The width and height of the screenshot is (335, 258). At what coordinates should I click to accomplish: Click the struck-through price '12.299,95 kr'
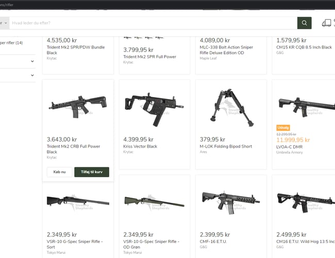pos(286,134)
